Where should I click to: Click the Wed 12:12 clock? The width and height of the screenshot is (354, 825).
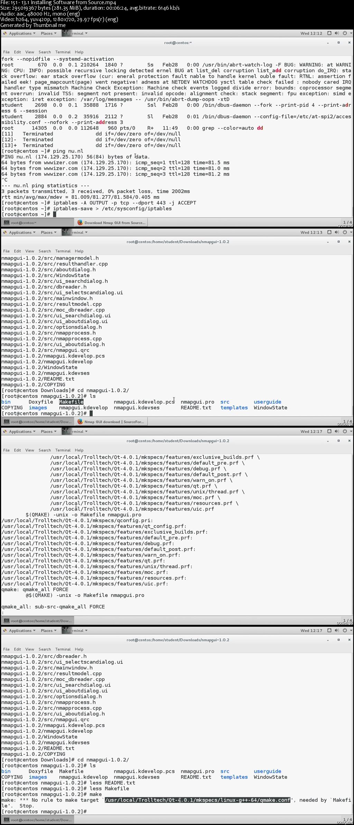(311, 34)
